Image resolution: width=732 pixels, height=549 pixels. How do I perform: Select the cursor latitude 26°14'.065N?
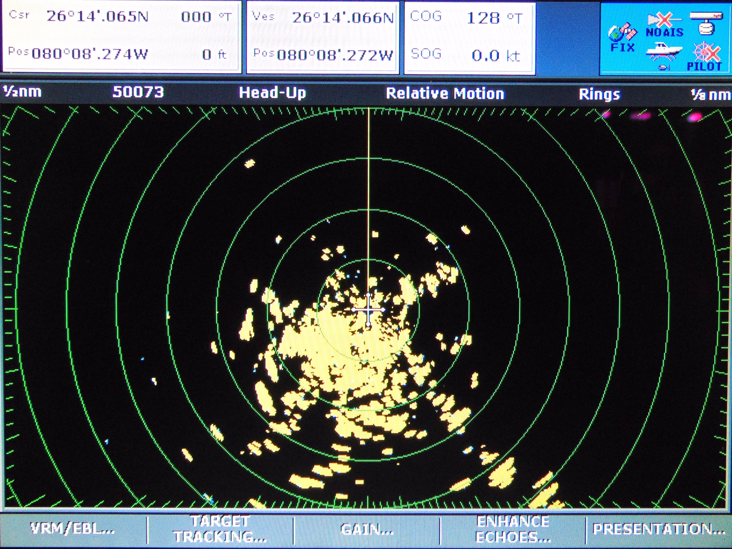[x=97, y=16]
